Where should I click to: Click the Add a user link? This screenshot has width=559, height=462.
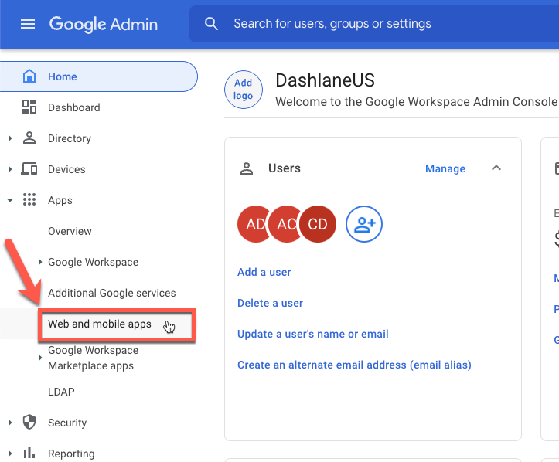click(264, 272)
